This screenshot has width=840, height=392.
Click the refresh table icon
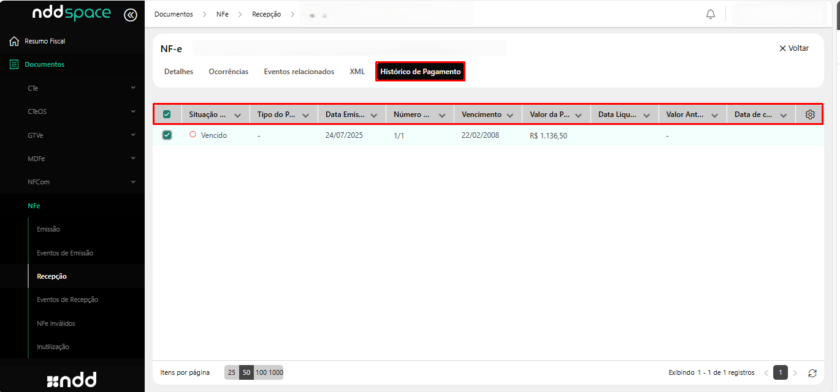coord(812,373)
